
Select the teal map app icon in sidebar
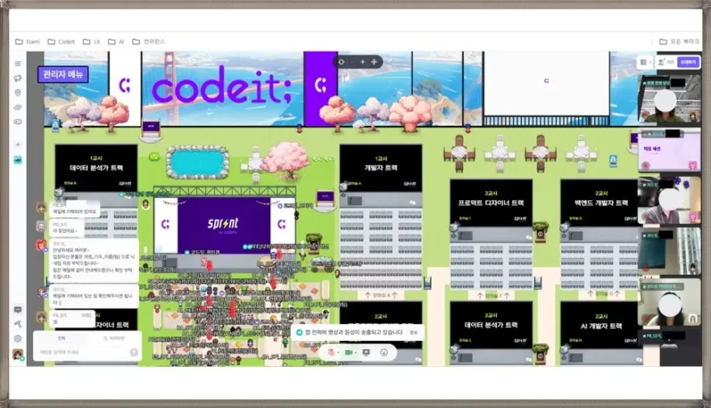click(x=18, y=160)
